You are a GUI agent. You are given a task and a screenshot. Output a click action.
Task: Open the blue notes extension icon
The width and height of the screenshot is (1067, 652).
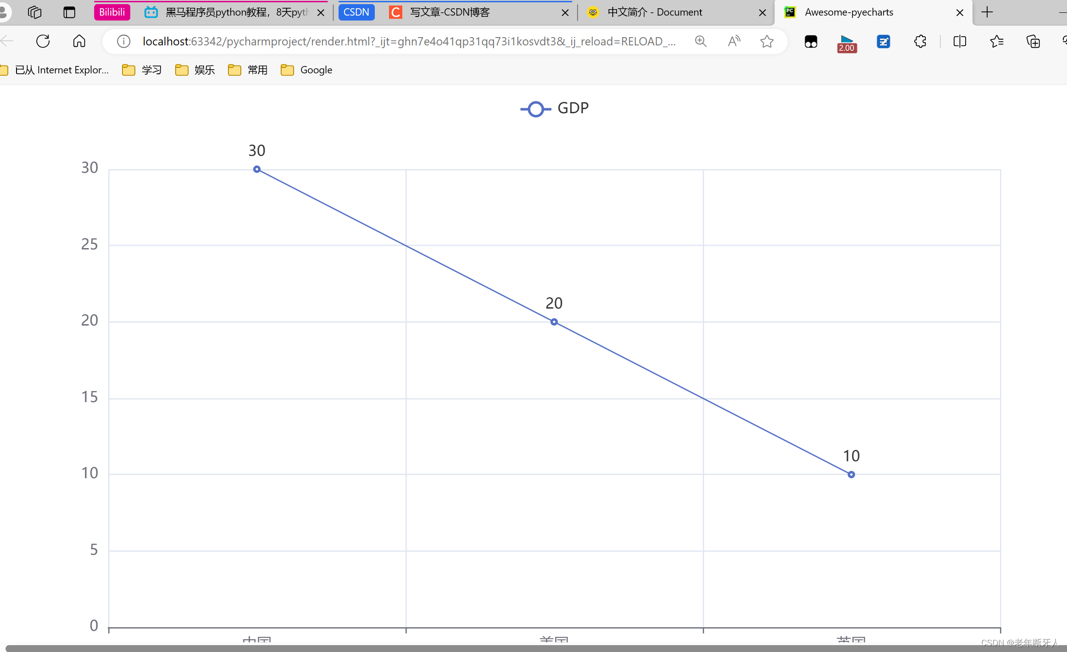(884, 42)
